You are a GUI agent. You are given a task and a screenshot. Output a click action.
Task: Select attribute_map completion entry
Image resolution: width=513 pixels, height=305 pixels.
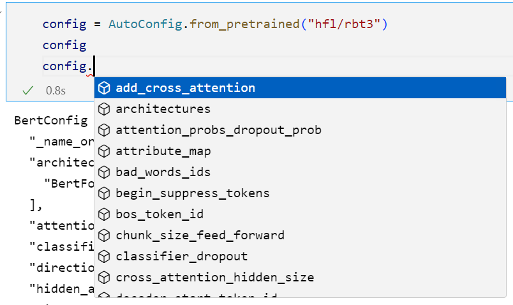[163, 151]
